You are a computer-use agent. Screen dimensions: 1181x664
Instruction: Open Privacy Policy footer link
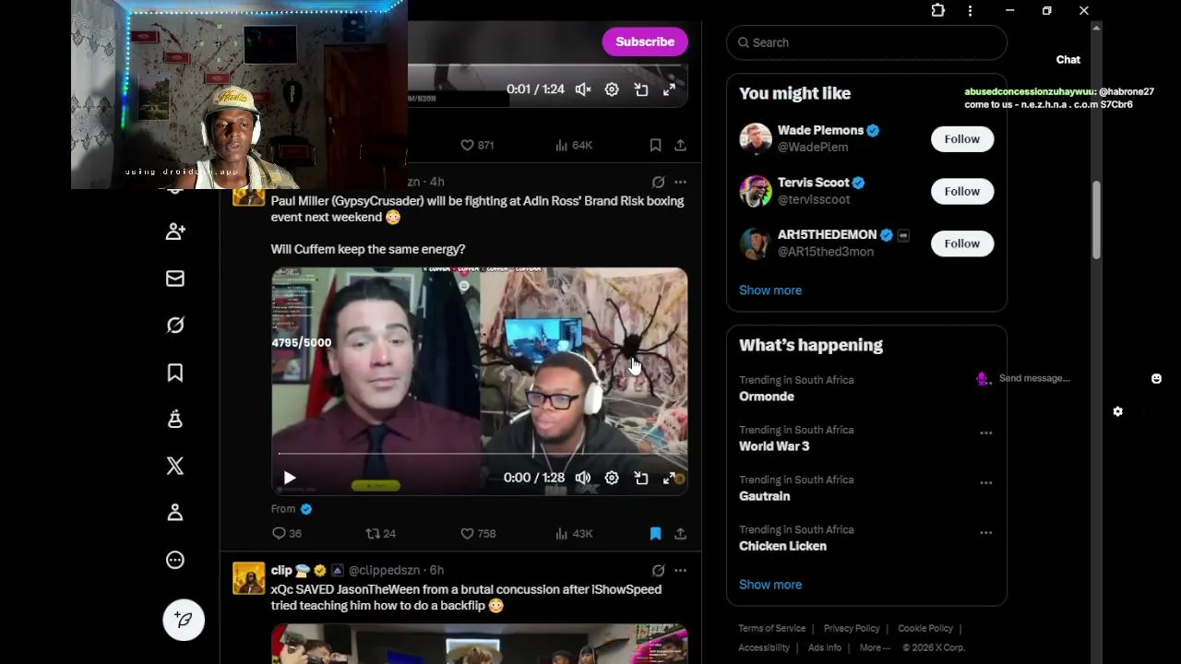pyautogui.click(x=852, y=628)
